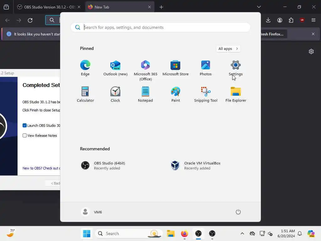Open Firefox View icon at tab strip start
This screenshot has height=241, width=321.
(x=6, y=7)
